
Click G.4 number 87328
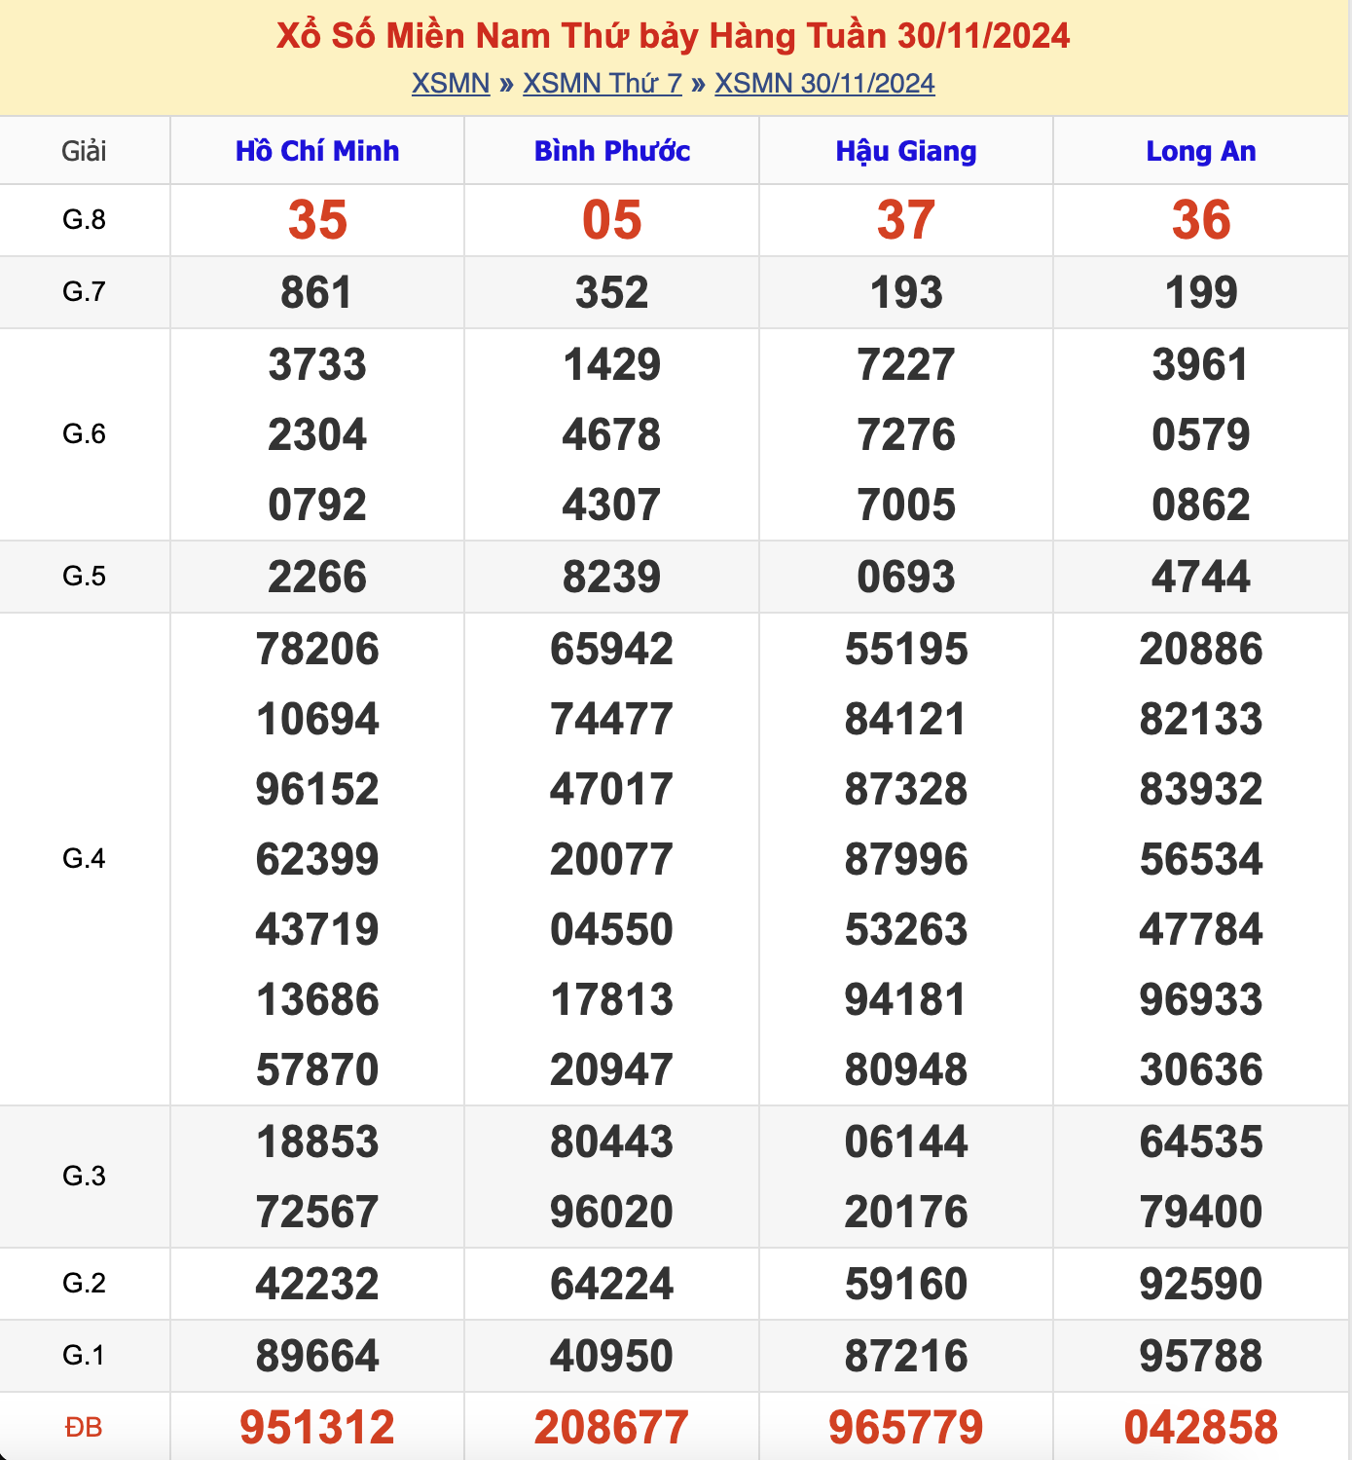[x=906, y=789]
